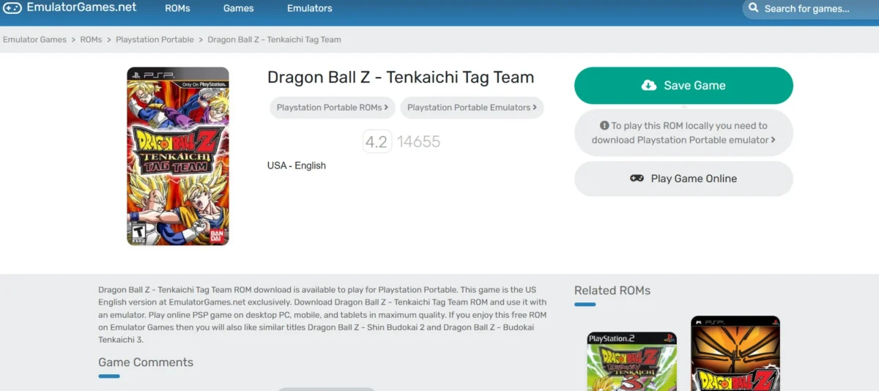The image size is (879, 391).
Task: Open the Games menu in top navigation
Action: point(238,9)
